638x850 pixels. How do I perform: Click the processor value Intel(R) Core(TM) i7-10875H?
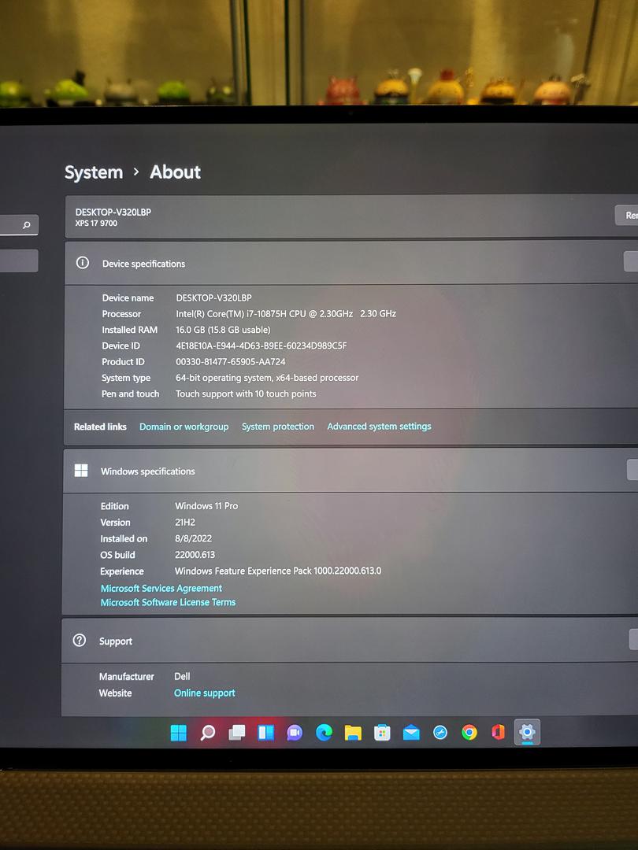286,313
